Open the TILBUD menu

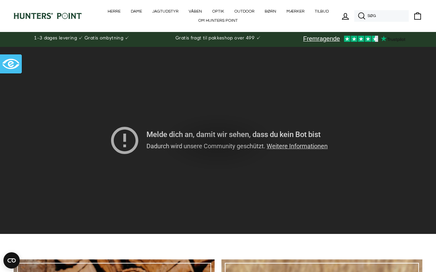322,11
